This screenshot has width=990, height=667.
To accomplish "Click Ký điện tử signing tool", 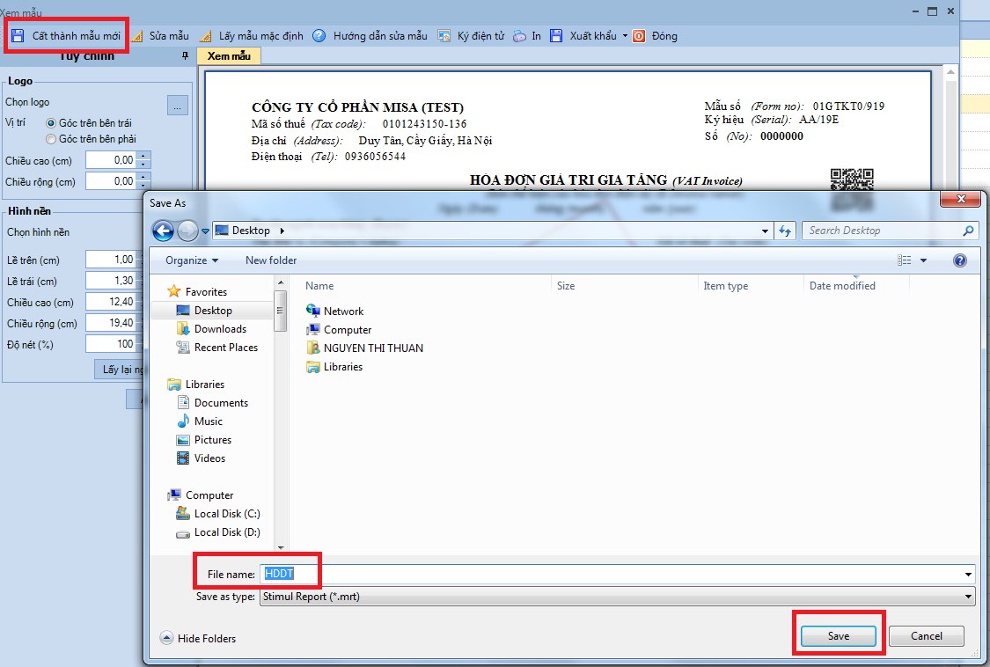I will click(471, 36).
